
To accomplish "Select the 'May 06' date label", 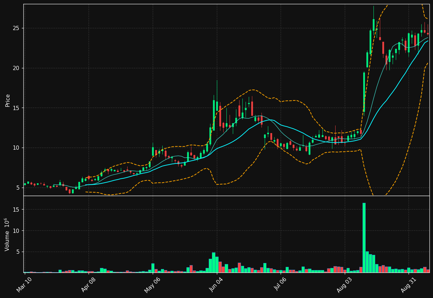I will point(152,285).
